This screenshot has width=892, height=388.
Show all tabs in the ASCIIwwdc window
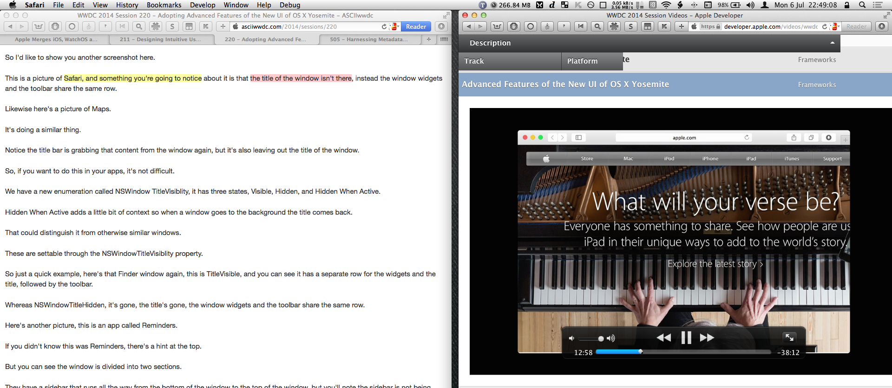444,39
